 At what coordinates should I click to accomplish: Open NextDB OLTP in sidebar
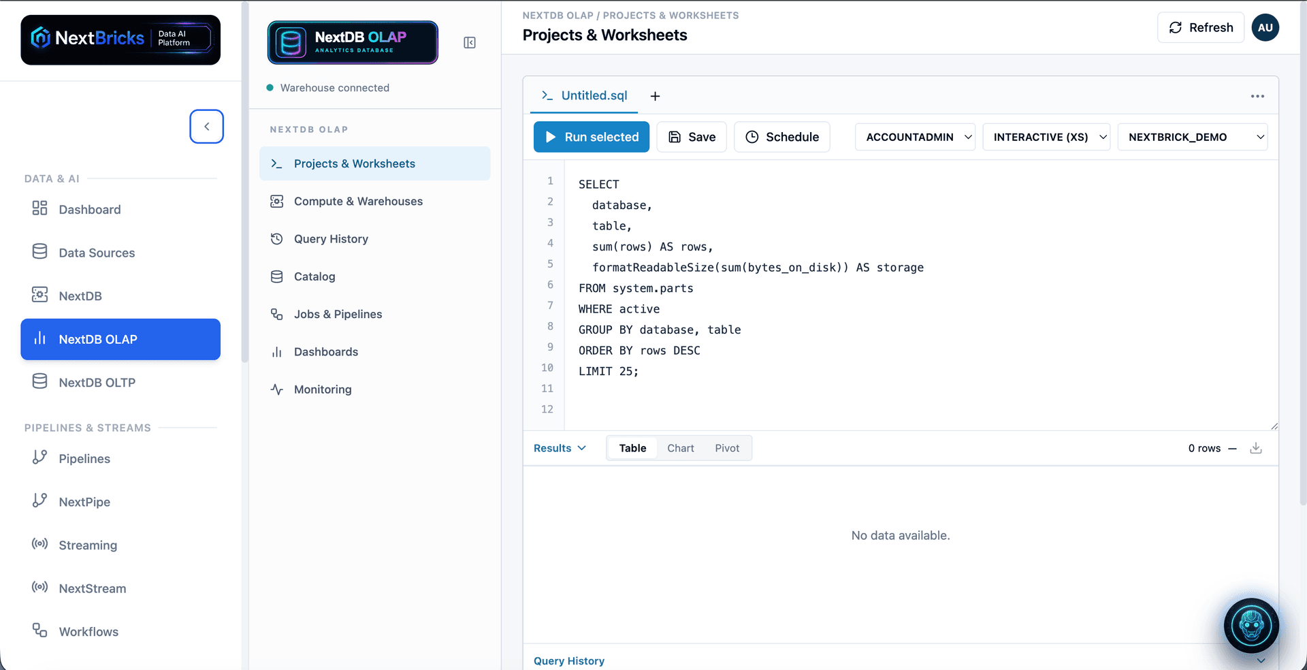120,382
